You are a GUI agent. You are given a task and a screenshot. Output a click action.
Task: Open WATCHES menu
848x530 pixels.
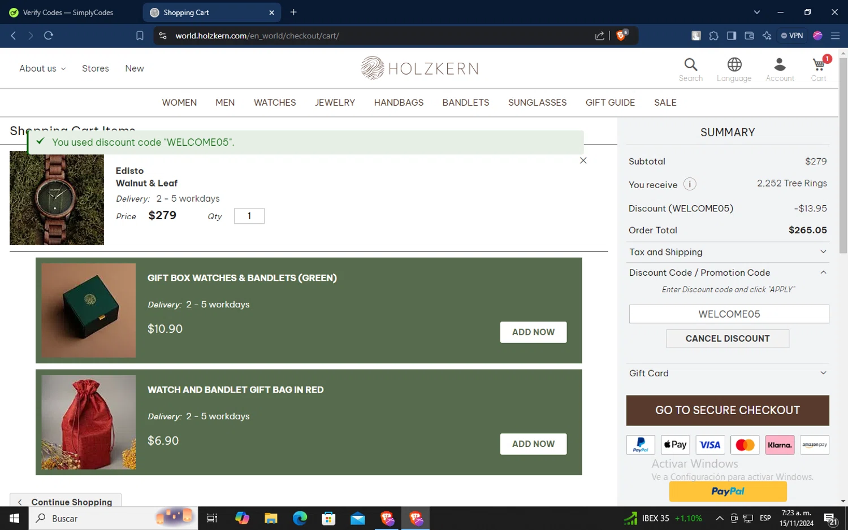(x=275, y=102)
